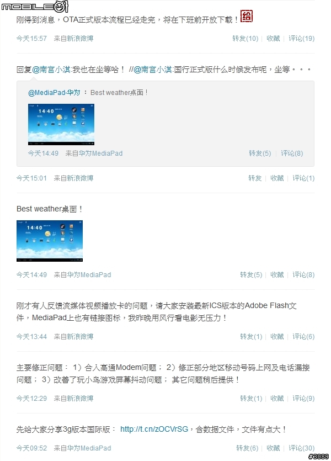Open the t.cn/zOCVrSG download link
The width and height of the screenshot is (331, 461).
(x=154, y=429)
